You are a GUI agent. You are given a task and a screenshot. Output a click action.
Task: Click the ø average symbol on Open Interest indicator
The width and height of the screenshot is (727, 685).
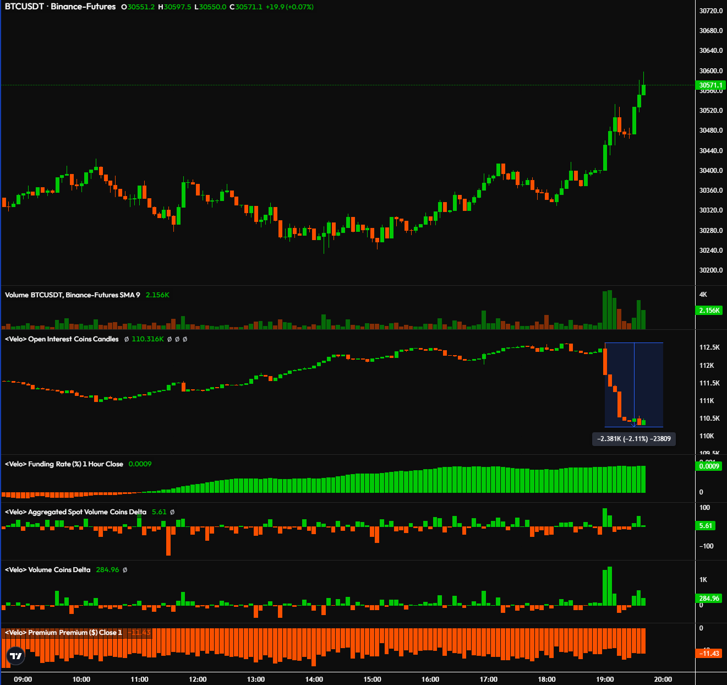point(125,339)
